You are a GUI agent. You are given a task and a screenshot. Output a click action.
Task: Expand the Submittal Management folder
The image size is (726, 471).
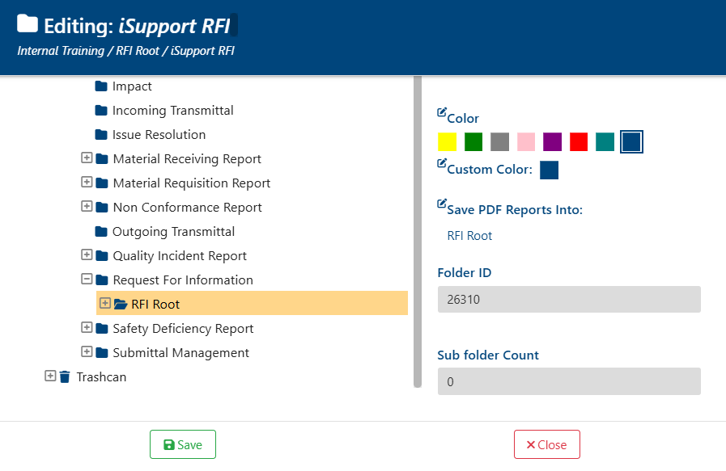pyautogui.click(x=87, y=351)
